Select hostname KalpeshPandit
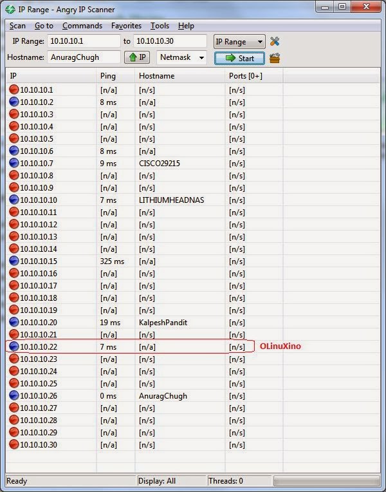 pyautogui.click(x=163, y=323)
